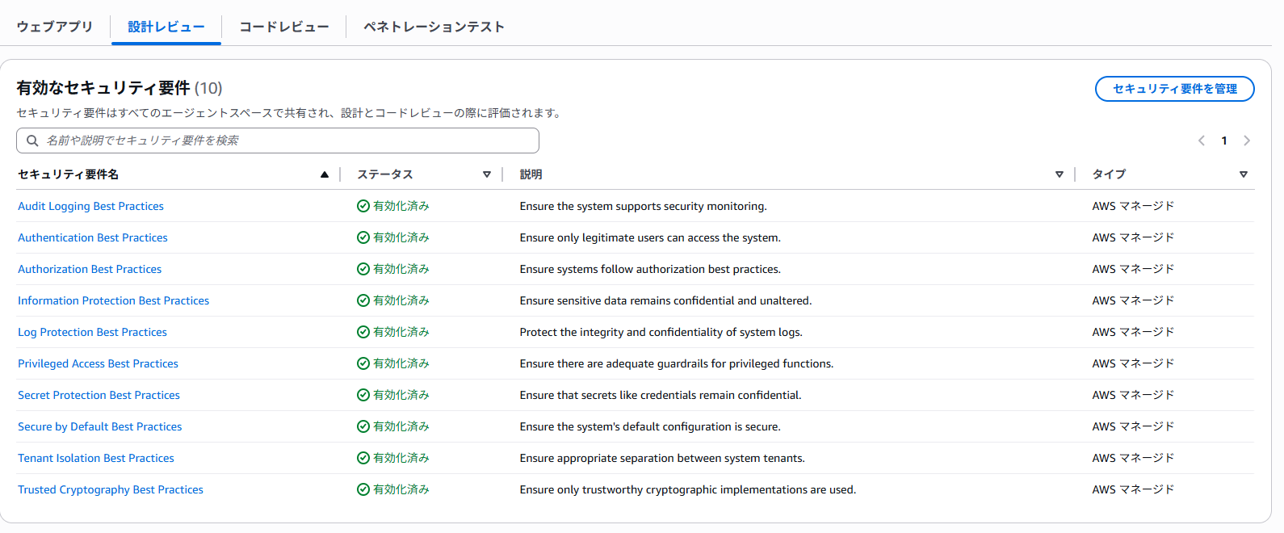The image size is (1284, 533).
Task: Click the search magnifier icon
Action: pyautogui.click(x=32, y=141)
